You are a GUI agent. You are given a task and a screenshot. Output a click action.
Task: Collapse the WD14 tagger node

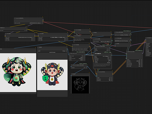(94, 53)
